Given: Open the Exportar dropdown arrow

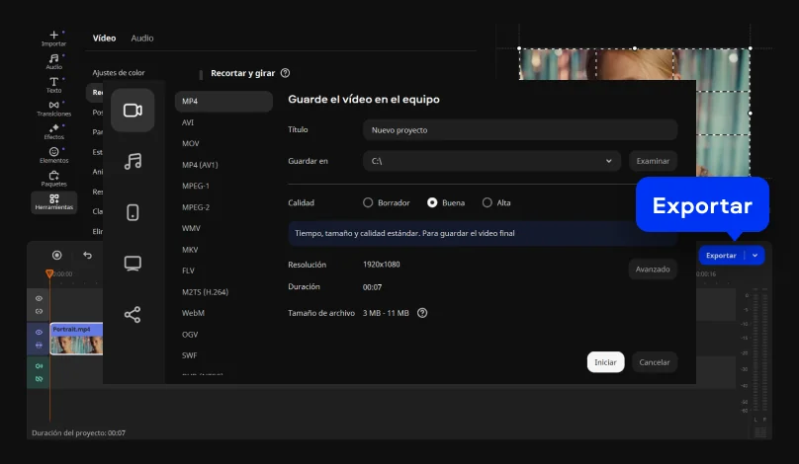Looking at the screenshot, I should pos(755,255).
